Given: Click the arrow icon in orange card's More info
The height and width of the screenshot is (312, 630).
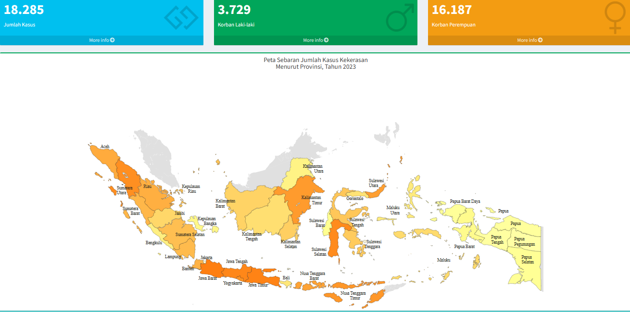Looking at the screenshot, I should [x=540, y=40].
